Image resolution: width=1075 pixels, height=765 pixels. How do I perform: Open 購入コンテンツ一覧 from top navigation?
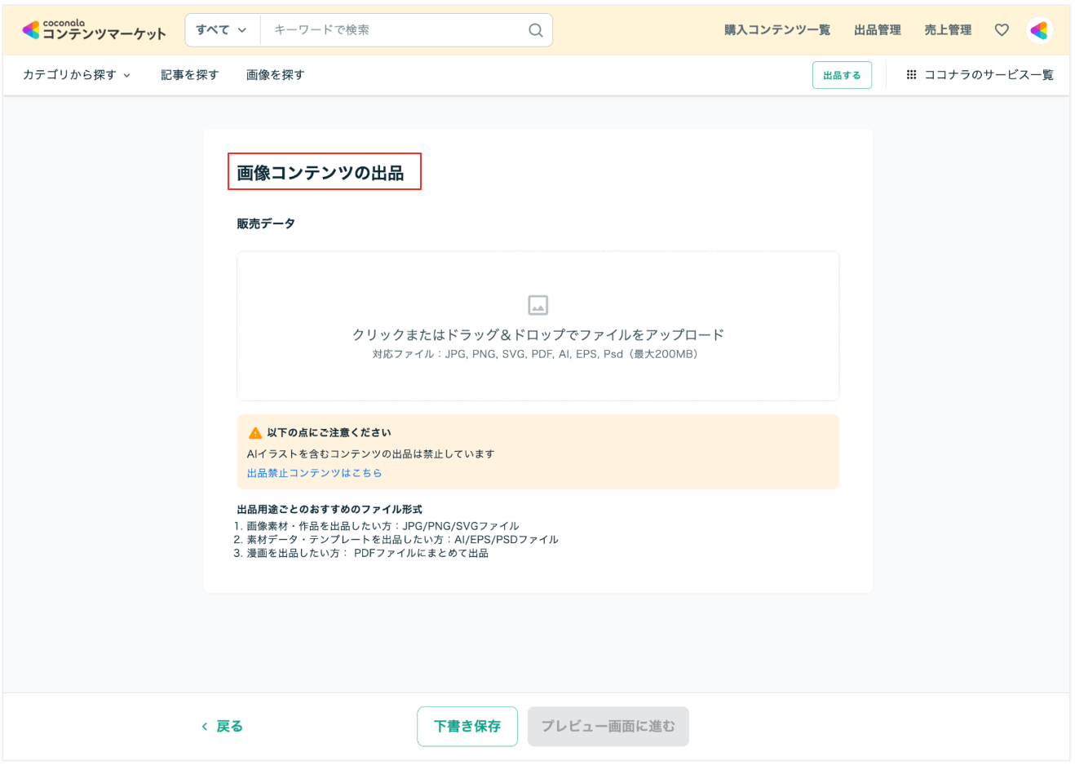coord(776,29)
